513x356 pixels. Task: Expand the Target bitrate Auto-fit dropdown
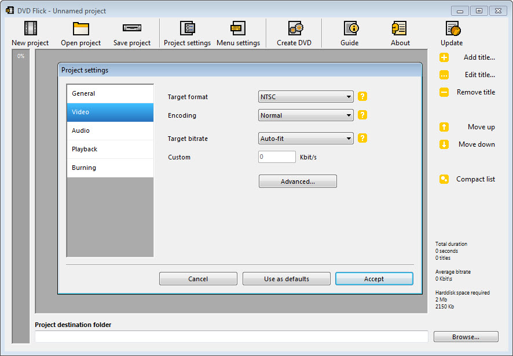click(306, 139)
